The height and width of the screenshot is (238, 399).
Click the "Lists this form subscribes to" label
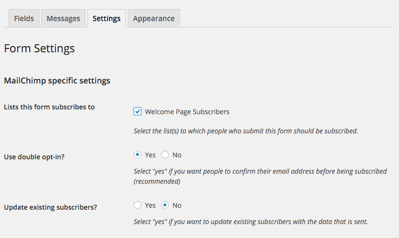click(50, 107)
